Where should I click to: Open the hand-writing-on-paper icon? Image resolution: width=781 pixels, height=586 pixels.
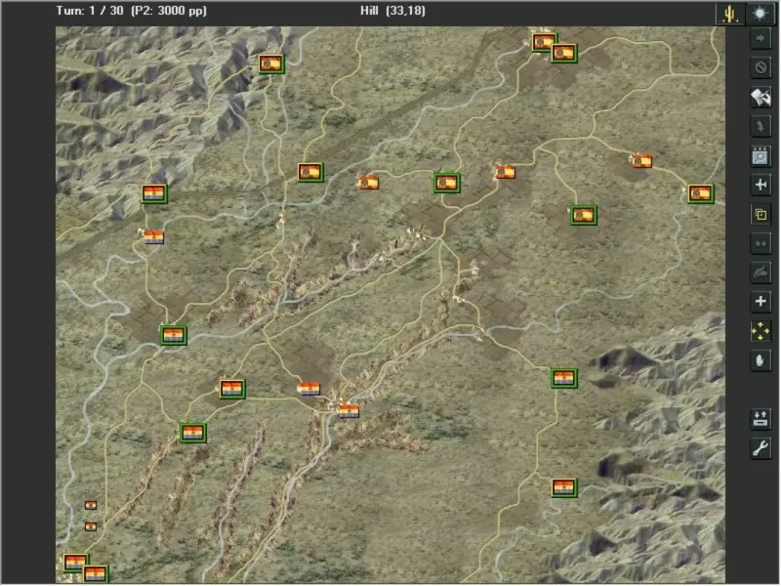[x=760, y=97]
